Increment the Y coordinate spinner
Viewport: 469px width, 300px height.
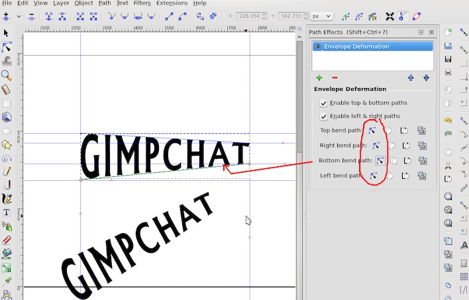(x=305, y=14)
